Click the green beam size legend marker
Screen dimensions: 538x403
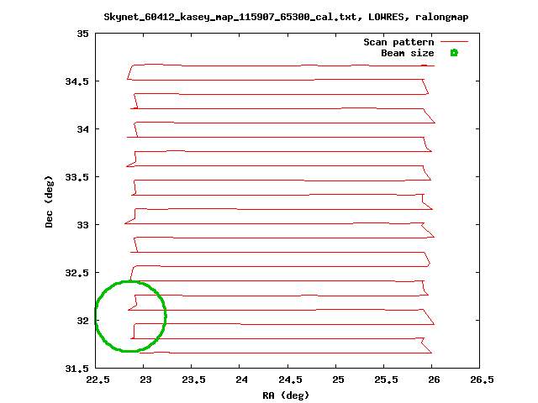pos(454,53)
